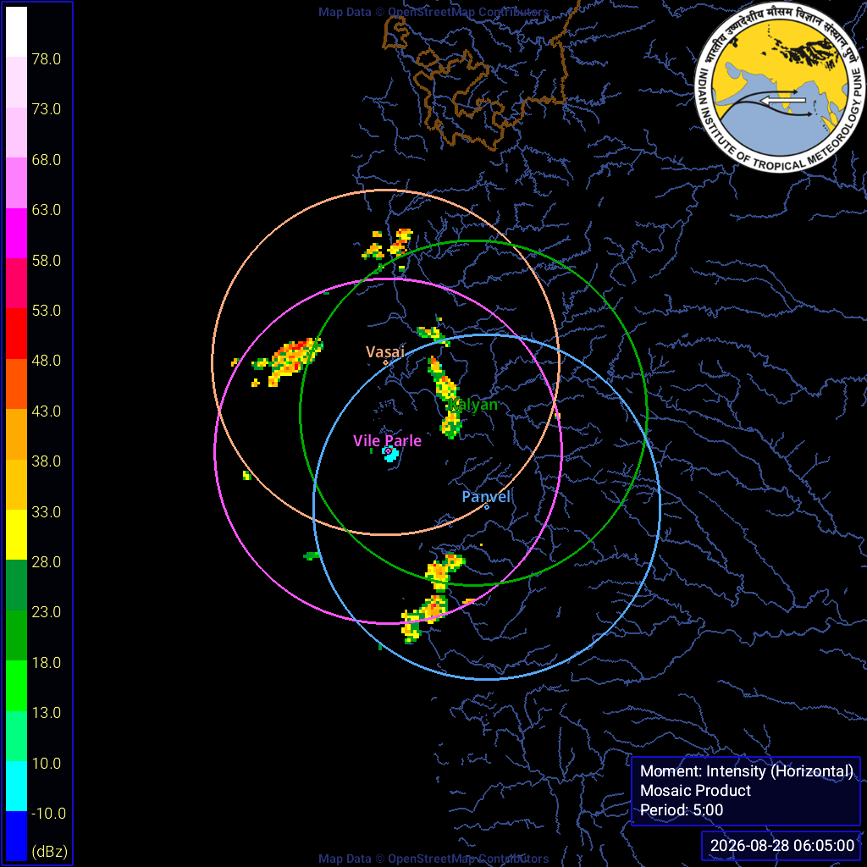This screenshot has height=867, width=867.
Task: Select the Kalyan station label
Action: point(473,405)
